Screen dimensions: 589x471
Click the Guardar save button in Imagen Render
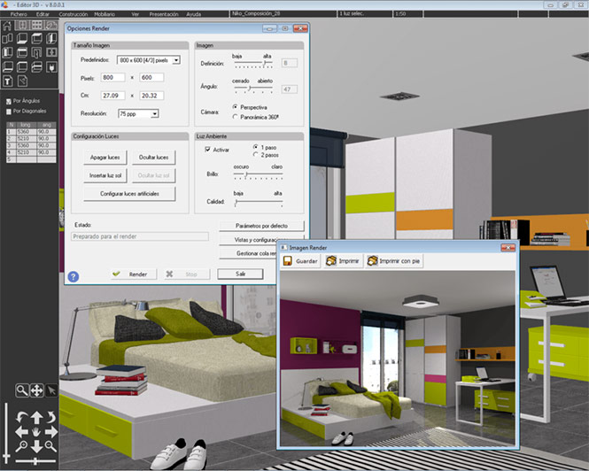point(300,261)
